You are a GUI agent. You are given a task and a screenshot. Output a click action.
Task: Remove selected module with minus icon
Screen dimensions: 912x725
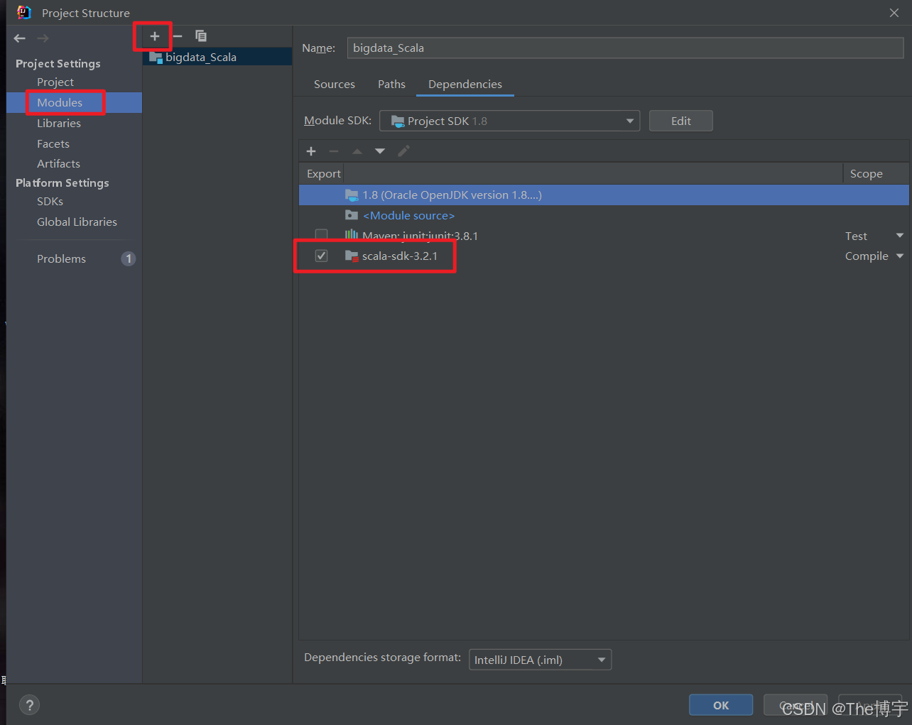pos(178,36)
